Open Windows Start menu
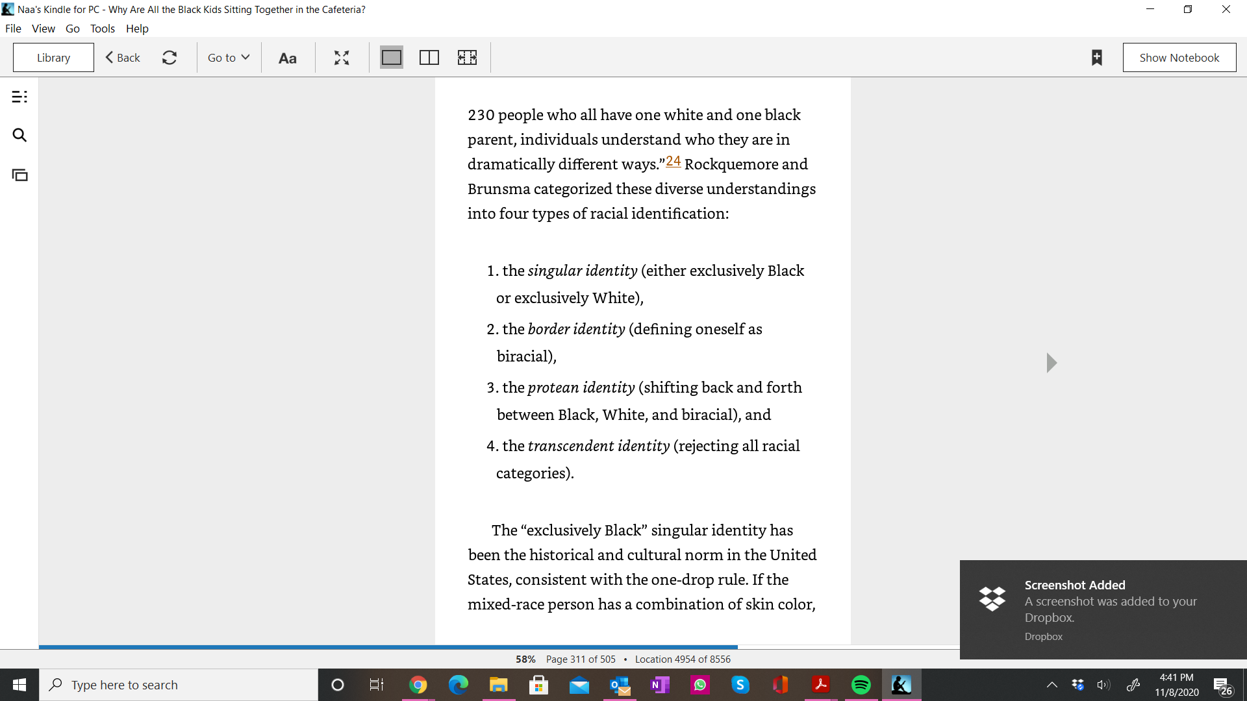Image resolution: width=1247 pixels, height=701 pixels. 19,685
